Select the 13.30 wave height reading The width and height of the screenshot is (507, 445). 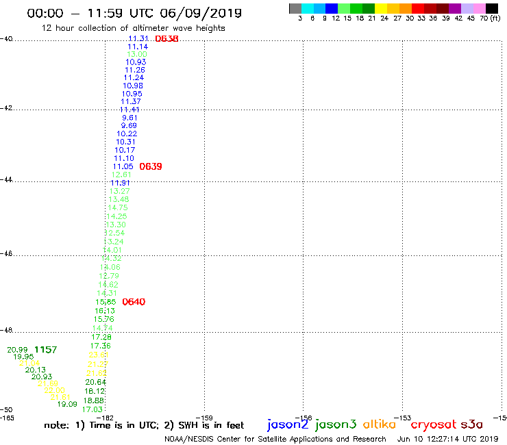116,225
